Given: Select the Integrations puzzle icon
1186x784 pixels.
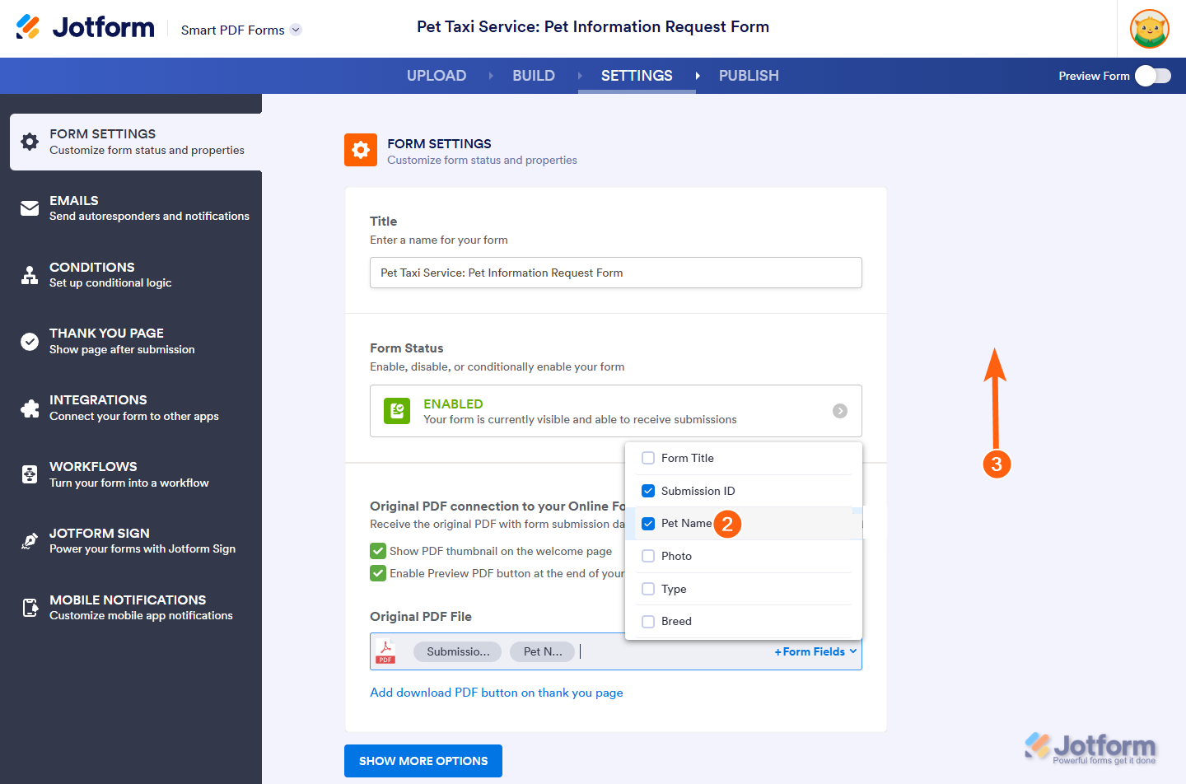Looking at the screenshot, I should point(28,407).
